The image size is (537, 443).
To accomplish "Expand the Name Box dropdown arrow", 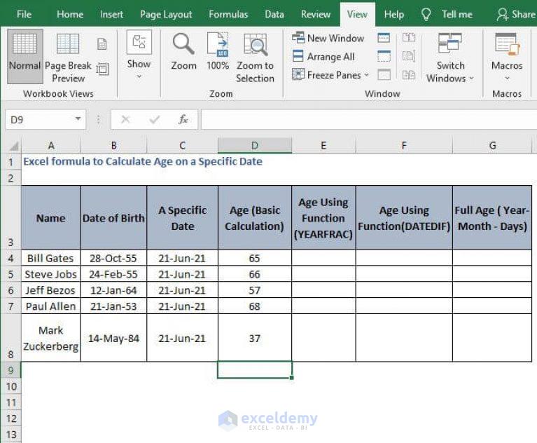I will [x=78, y=119].
